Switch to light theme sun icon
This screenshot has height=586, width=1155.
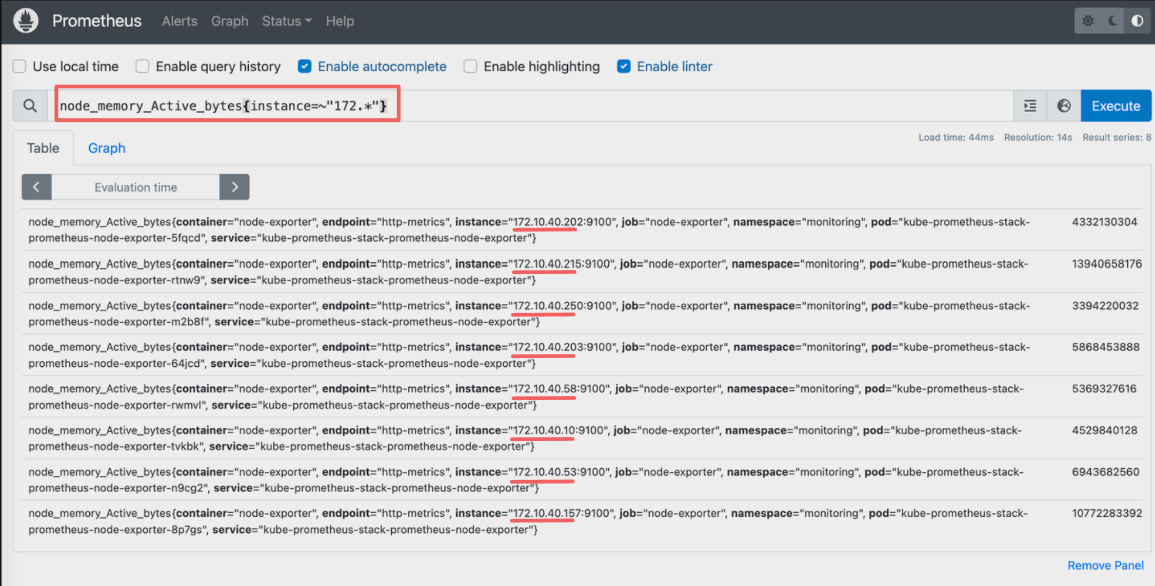(x=1088, y=21)
